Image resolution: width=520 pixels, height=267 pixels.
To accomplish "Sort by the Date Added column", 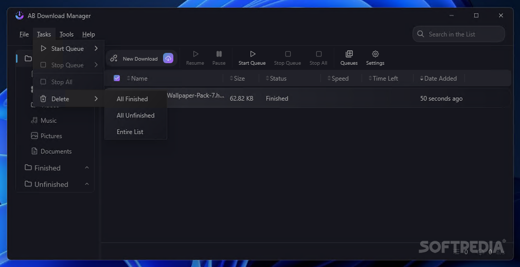I will coord(438,79).
